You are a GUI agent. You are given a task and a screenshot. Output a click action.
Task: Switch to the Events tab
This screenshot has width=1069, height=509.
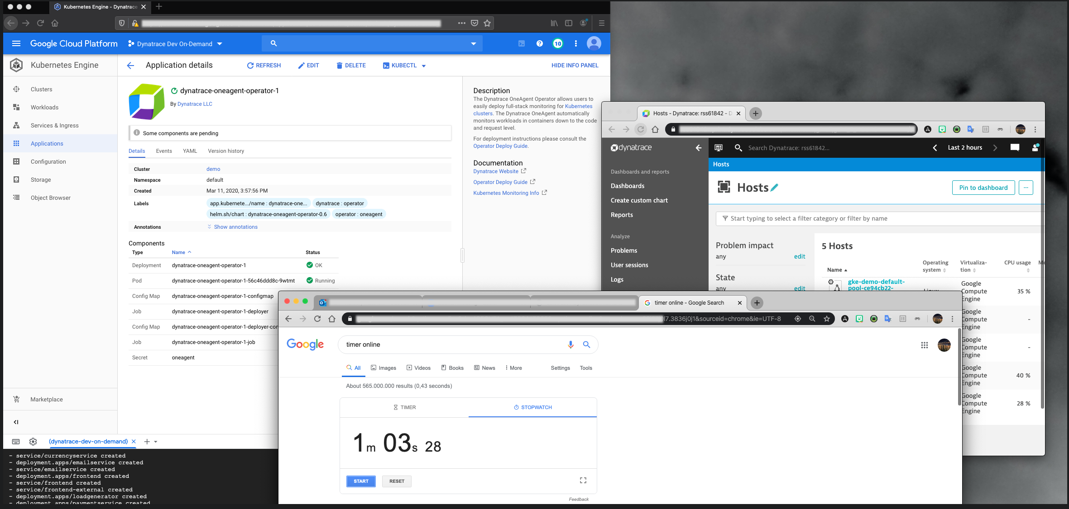[x=164, y=151]
